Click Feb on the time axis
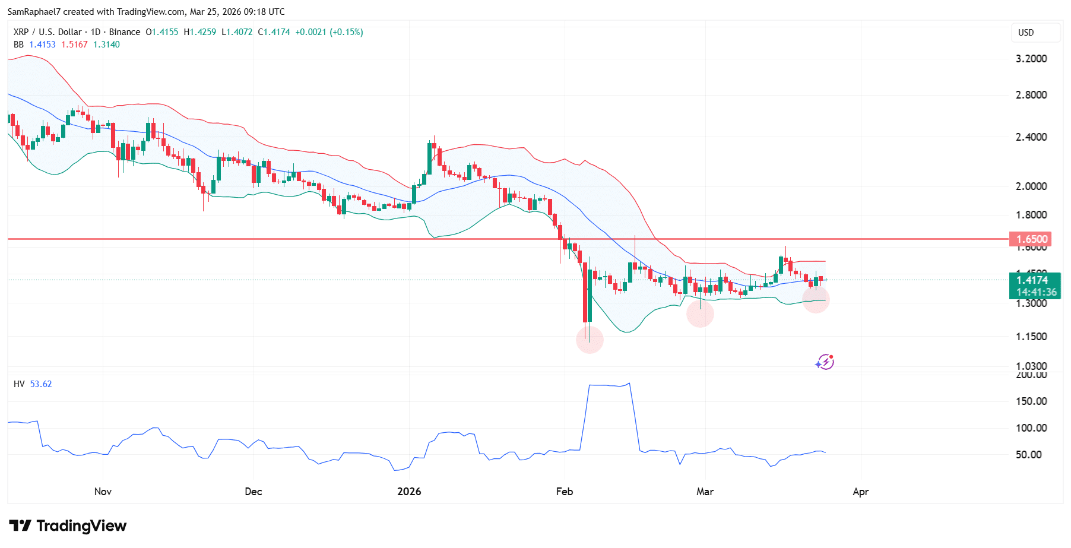Screen dimensions: 1071x548 [x=564, y=492]
